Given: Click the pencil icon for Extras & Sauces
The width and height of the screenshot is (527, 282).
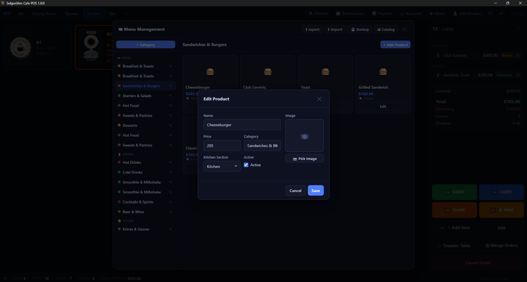Looking at the screenshot, I should [171, 229].
